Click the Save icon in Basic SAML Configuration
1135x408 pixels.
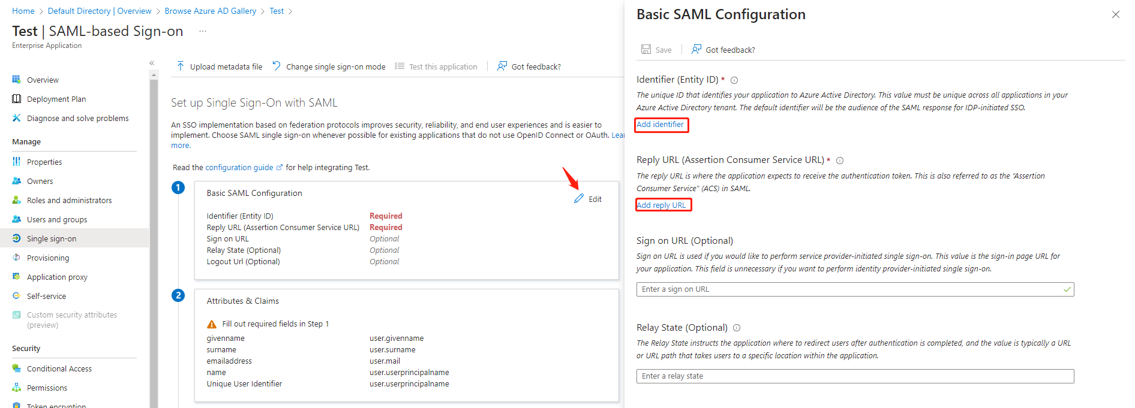tap(645, 49)
